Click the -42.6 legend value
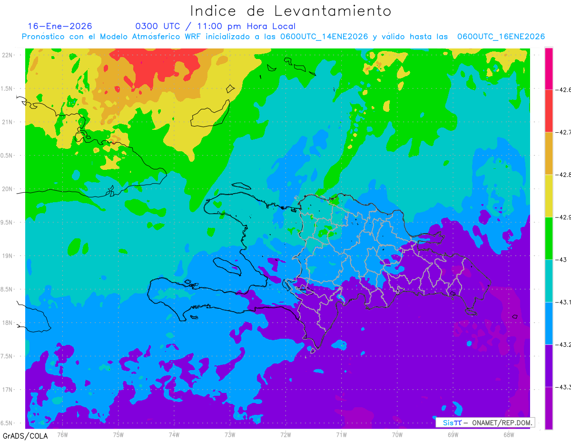Screen dimensions: 571x441 click(562, 89)
